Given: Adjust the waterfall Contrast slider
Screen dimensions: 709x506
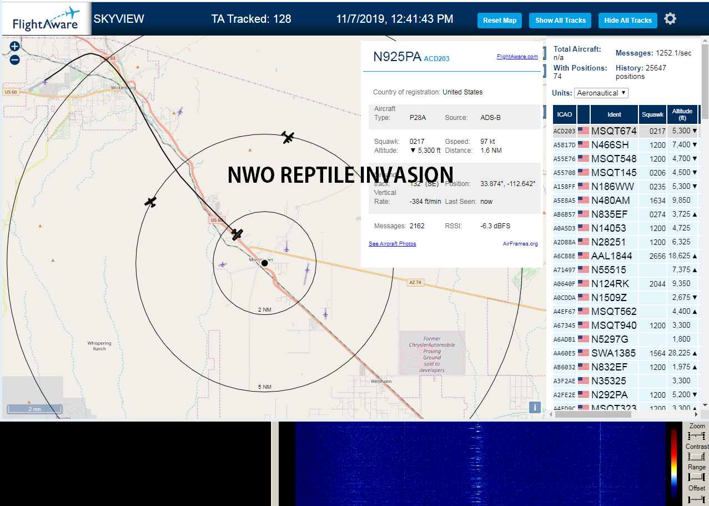Looking at the screenshot, I should (x=696, y=457).
